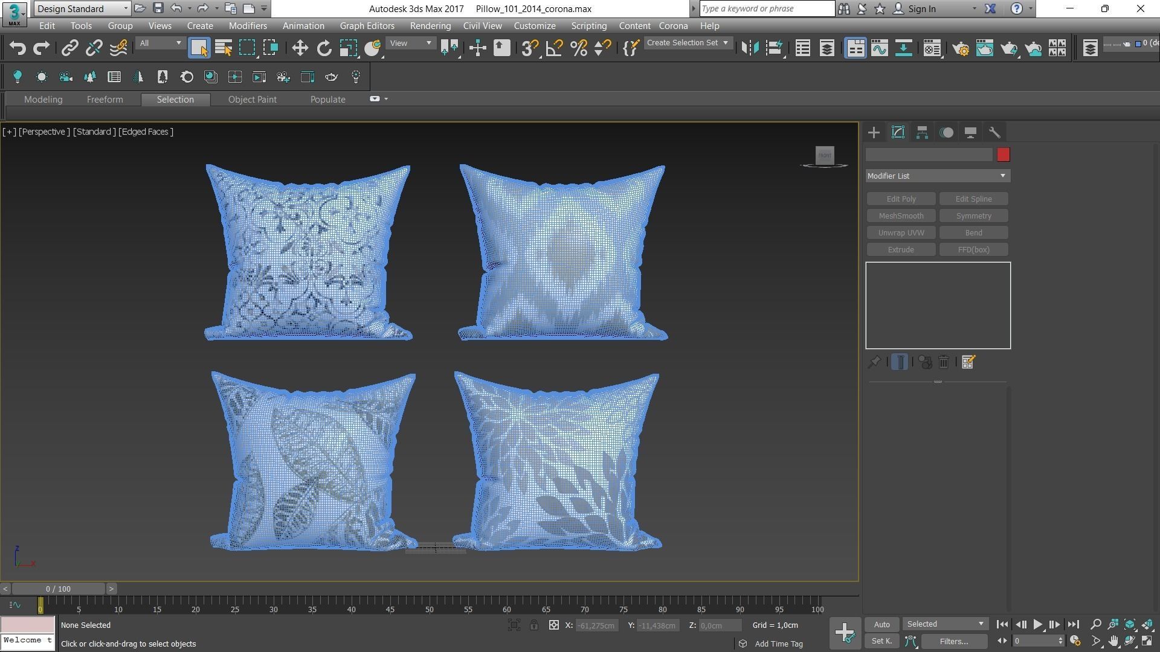The height and width of the screenshot is (652, 1160).
Task: Open the Graph Editors menu
Action: point(367,26)
